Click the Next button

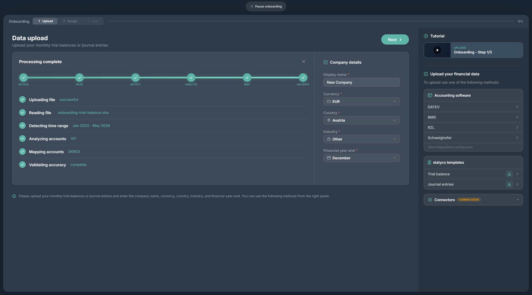tap(395, 40)
